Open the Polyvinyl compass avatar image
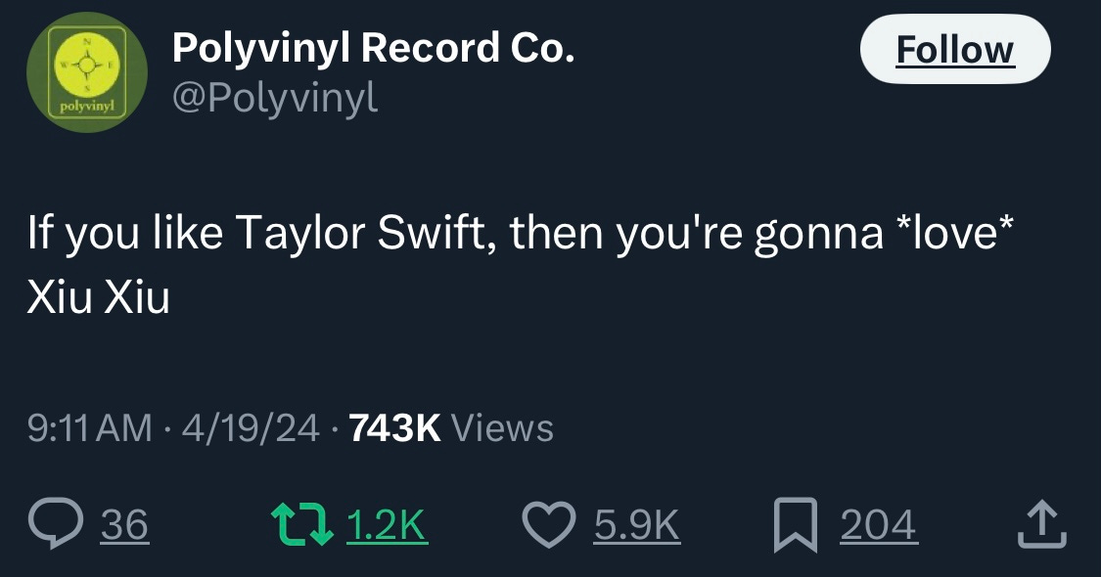The image size is (1101, 577). (87, 72)
